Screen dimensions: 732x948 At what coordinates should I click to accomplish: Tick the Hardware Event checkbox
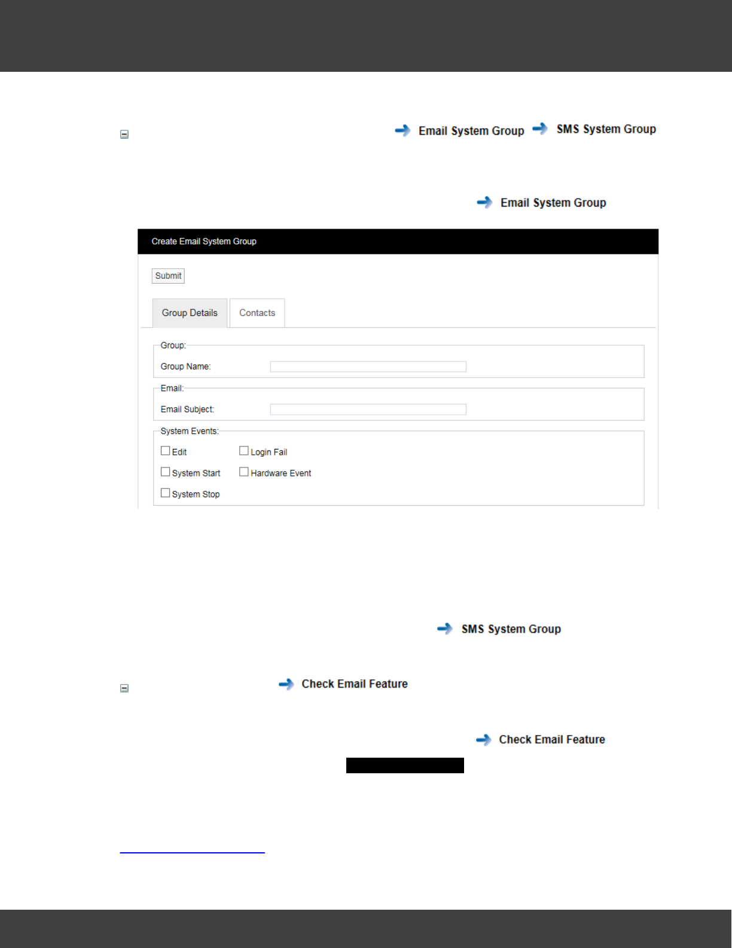pyautogui.click(x=244, y=472)
